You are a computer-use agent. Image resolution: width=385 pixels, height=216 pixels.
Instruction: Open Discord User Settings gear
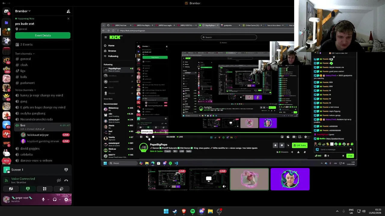click(x=66, y=199)
